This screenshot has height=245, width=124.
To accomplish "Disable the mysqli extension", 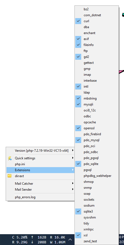I will click(x=97, y=104).
